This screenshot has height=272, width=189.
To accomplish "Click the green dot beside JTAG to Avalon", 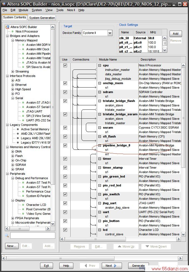I will click(23, 63).
